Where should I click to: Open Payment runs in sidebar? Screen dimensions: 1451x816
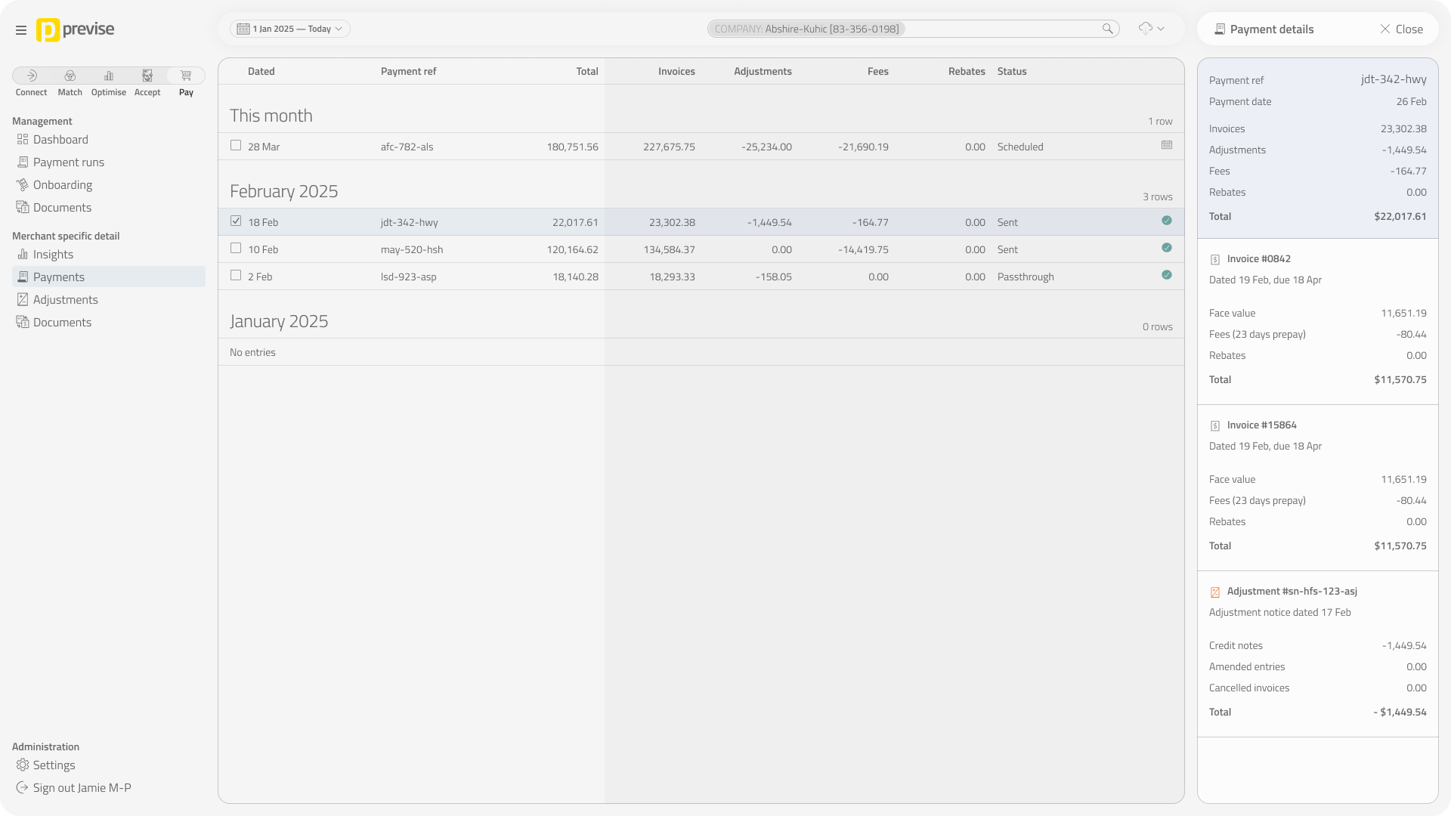pyautogui.click(x=69, y=162)
